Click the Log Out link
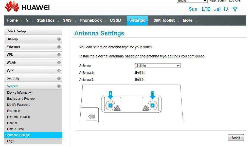250x147 pixels. pos(234,1)
